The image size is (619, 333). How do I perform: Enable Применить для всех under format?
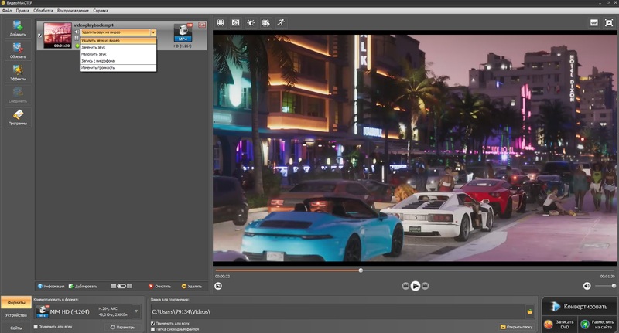coord(36,327)
